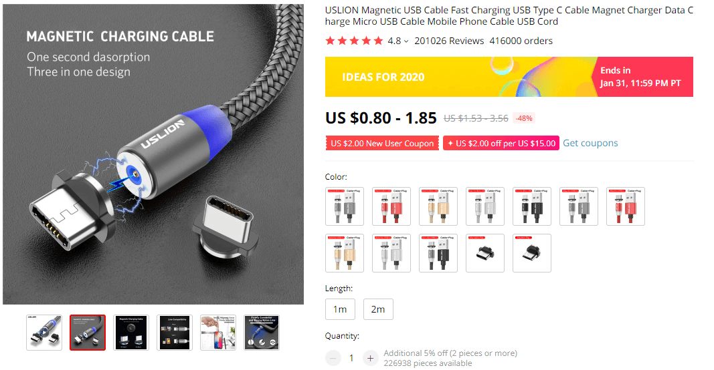Click the Get coupons link
Viewport: 714px width, 370px height.
[x=590, y=143]
